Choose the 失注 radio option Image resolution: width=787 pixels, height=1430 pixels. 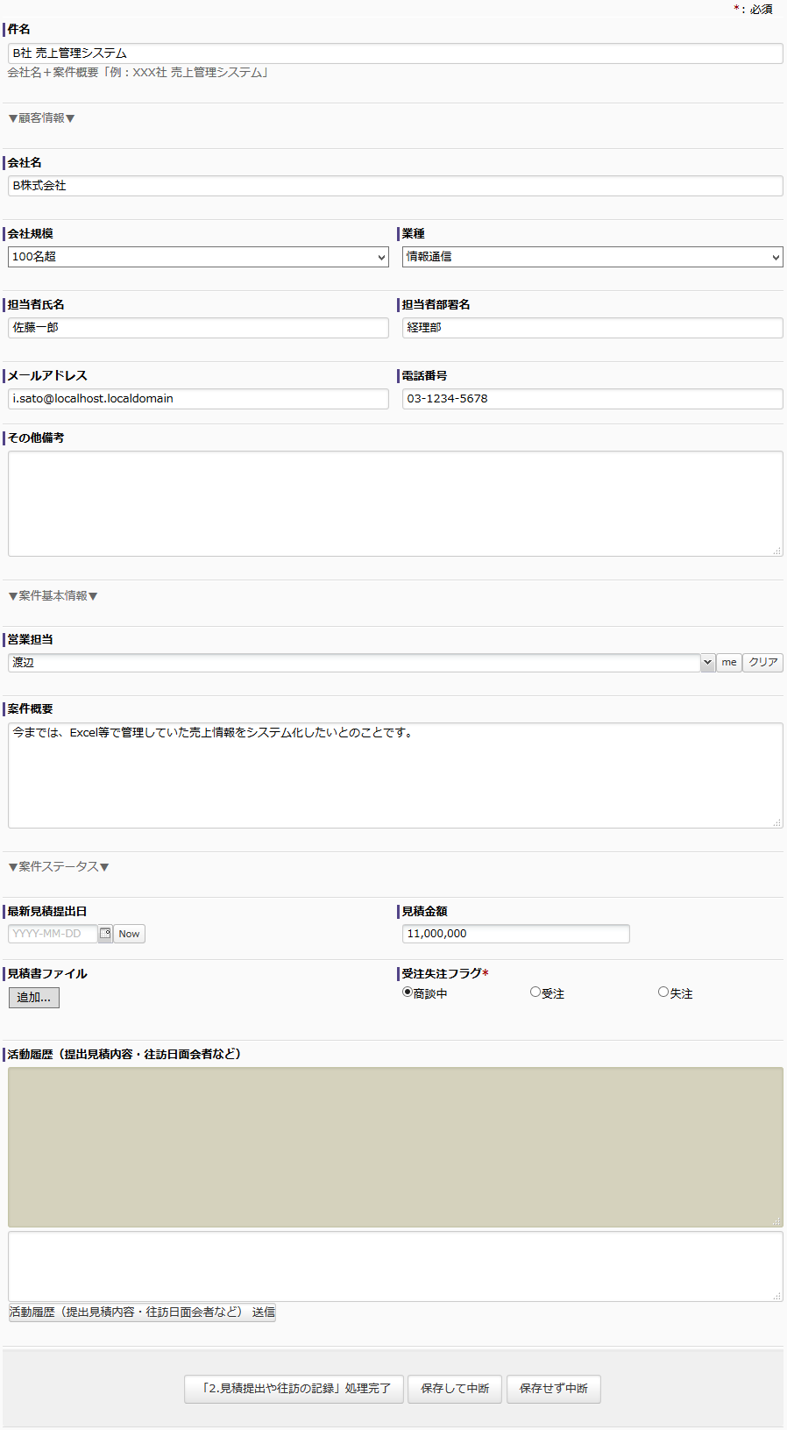[x=663, y=992]
